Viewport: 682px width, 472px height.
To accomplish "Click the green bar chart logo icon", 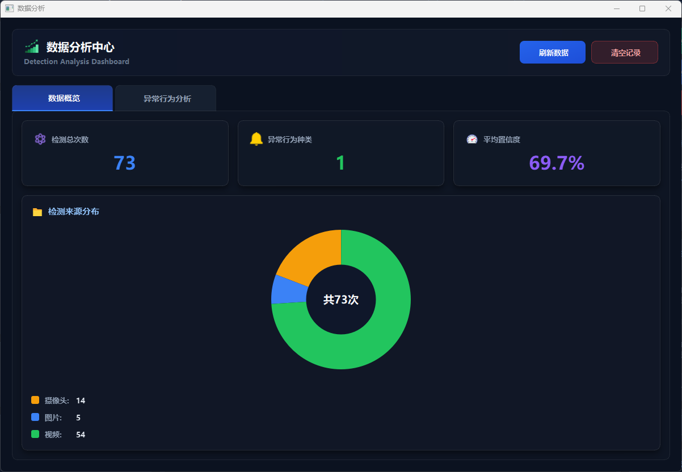I will pyautogui.click(x=32, y=47).
